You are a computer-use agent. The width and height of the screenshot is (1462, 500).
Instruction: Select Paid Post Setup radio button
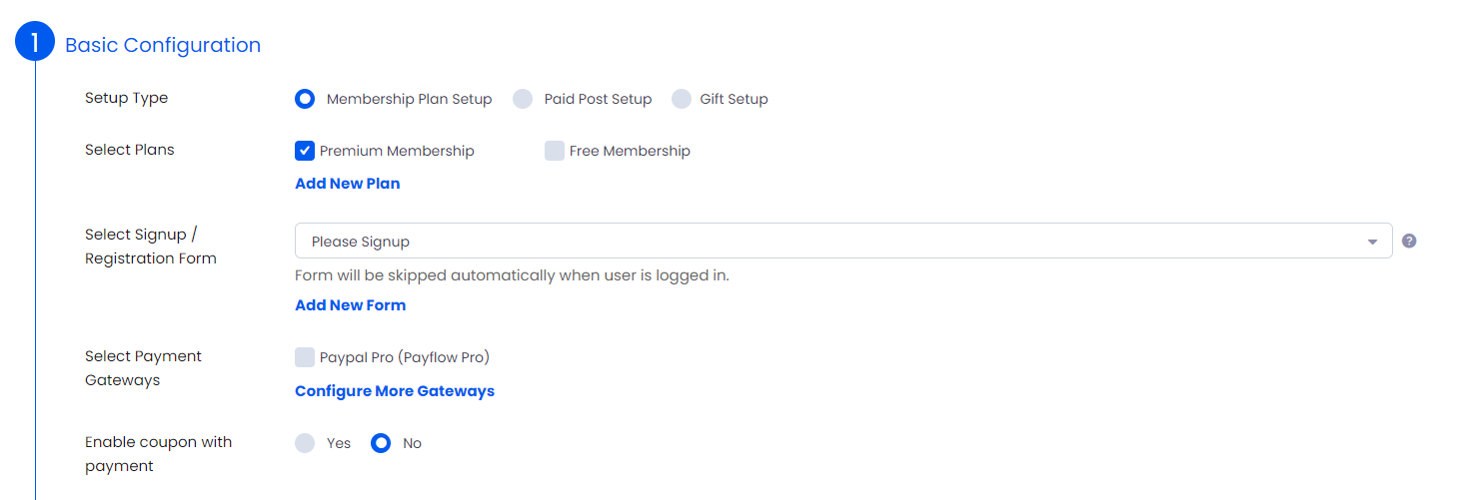pyautogui.click(x=523, y=99)
